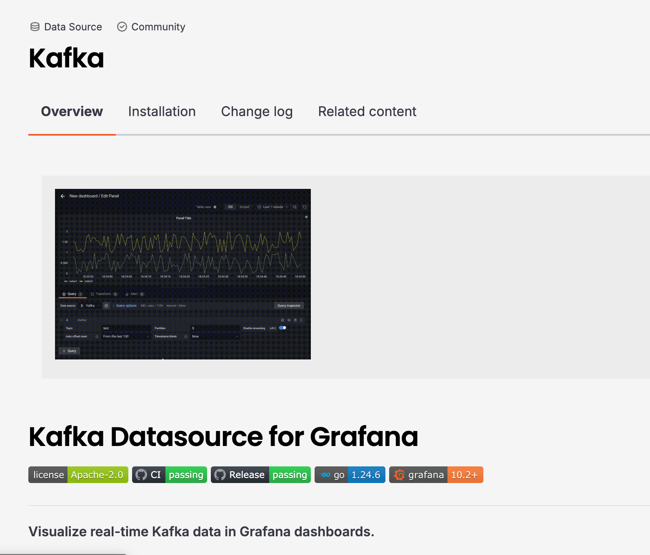Click the Topic input containing test
This screenshot has width=650, height=555.
click(126, 328)
